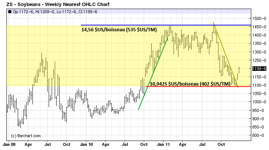Screen dimensions: 269x150
Task: Click the red support line near 1094
Action: [198, 86]
